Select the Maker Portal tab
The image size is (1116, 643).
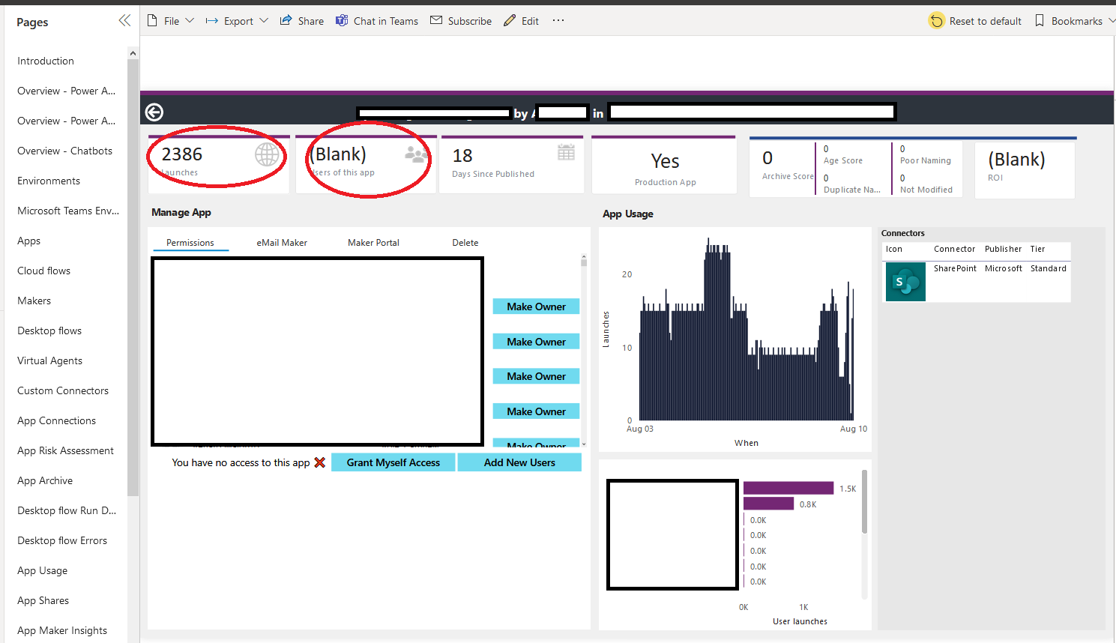tap(373, 242)
